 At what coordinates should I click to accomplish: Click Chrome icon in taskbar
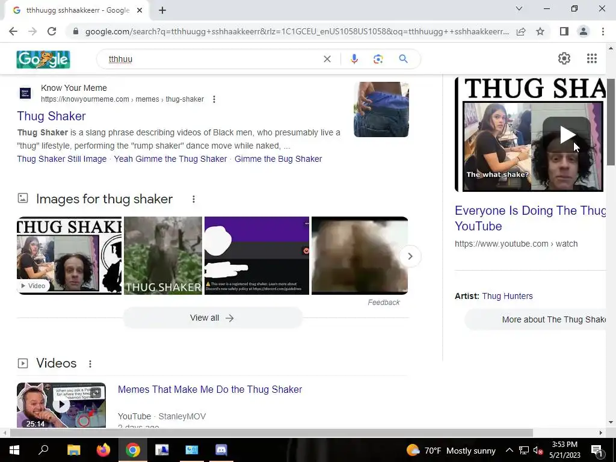[x=133, y=450]
